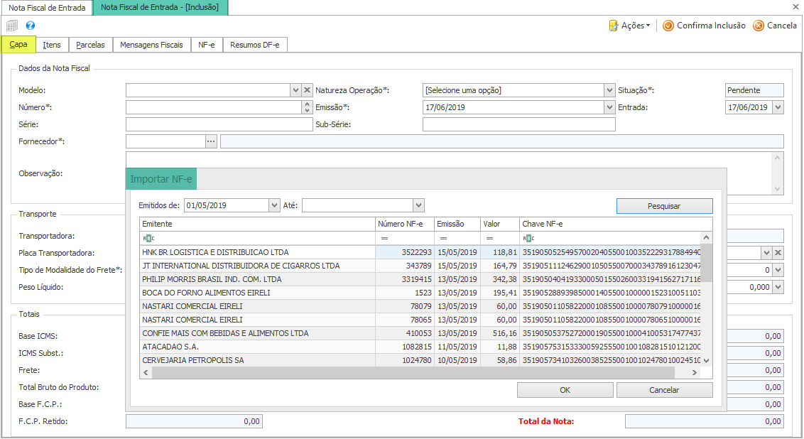Click the Cancelar button in Importar NF-e
Screen dimensions: 804x439
pyautogui.click(x=664, y=390)
